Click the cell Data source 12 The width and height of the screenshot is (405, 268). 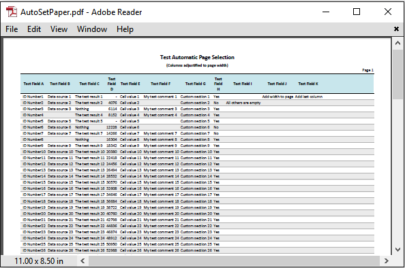click(60, 164)
